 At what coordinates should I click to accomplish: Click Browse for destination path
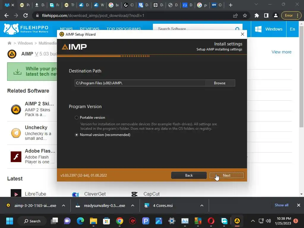220,83
